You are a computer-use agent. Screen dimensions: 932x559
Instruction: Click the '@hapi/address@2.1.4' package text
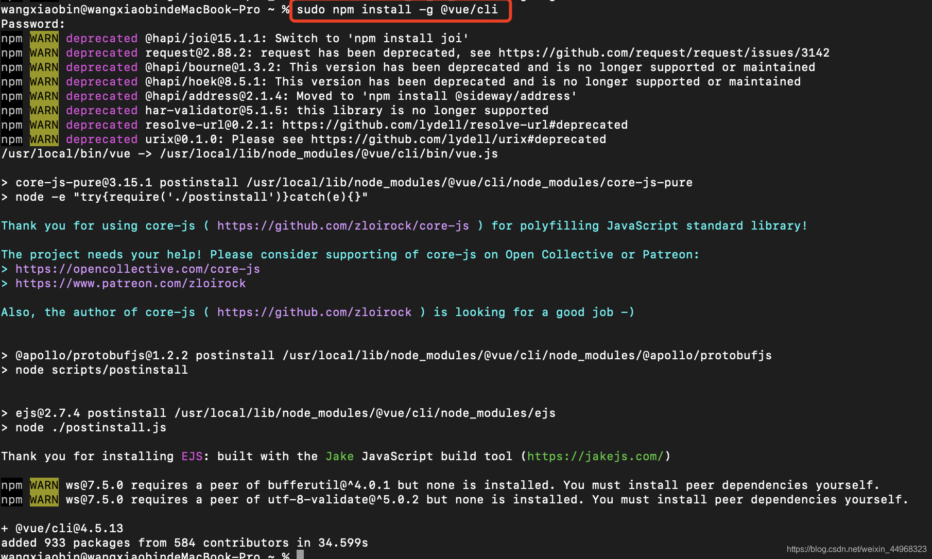tap(217, 96)
